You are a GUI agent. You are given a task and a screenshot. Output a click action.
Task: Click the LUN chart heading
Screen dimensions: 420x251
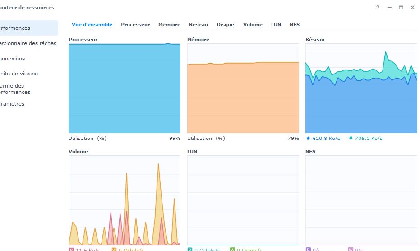(192, 151)
